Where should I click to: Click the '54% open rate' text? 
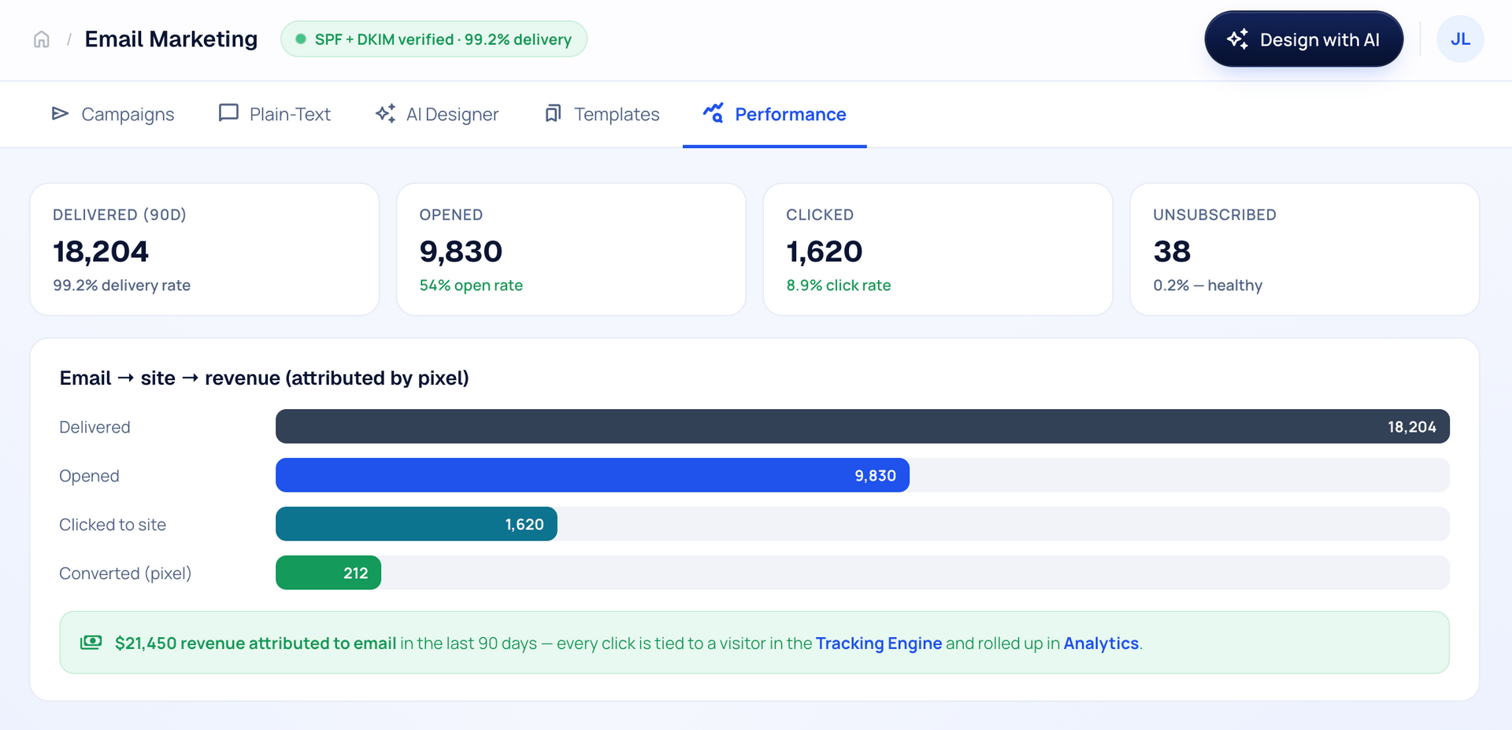471,286
